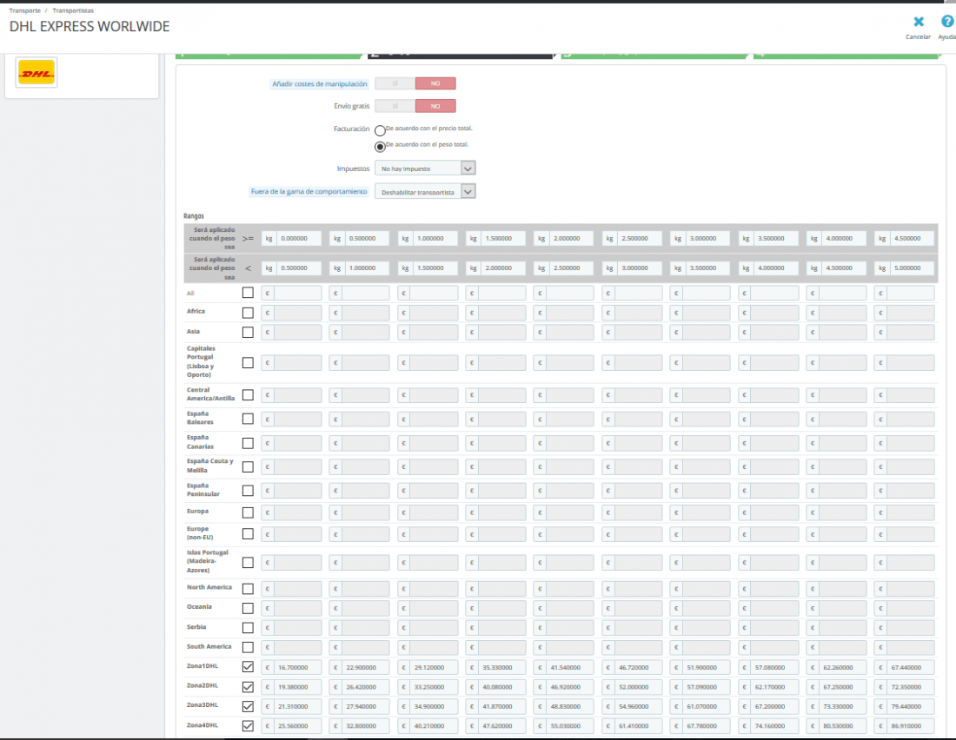956x740 pixels.
Task: Check the Oceania checkbox
Action: pyautogui.click(x=248, y=608)
